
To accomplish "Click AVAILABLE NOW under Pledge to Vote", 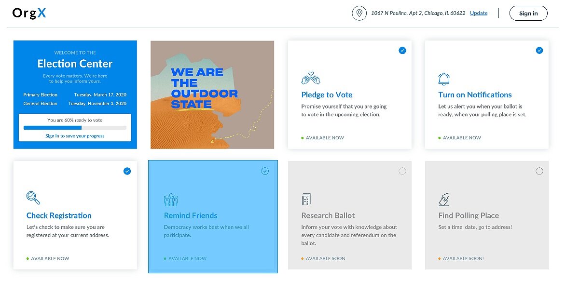I will (x=325, y=138).
